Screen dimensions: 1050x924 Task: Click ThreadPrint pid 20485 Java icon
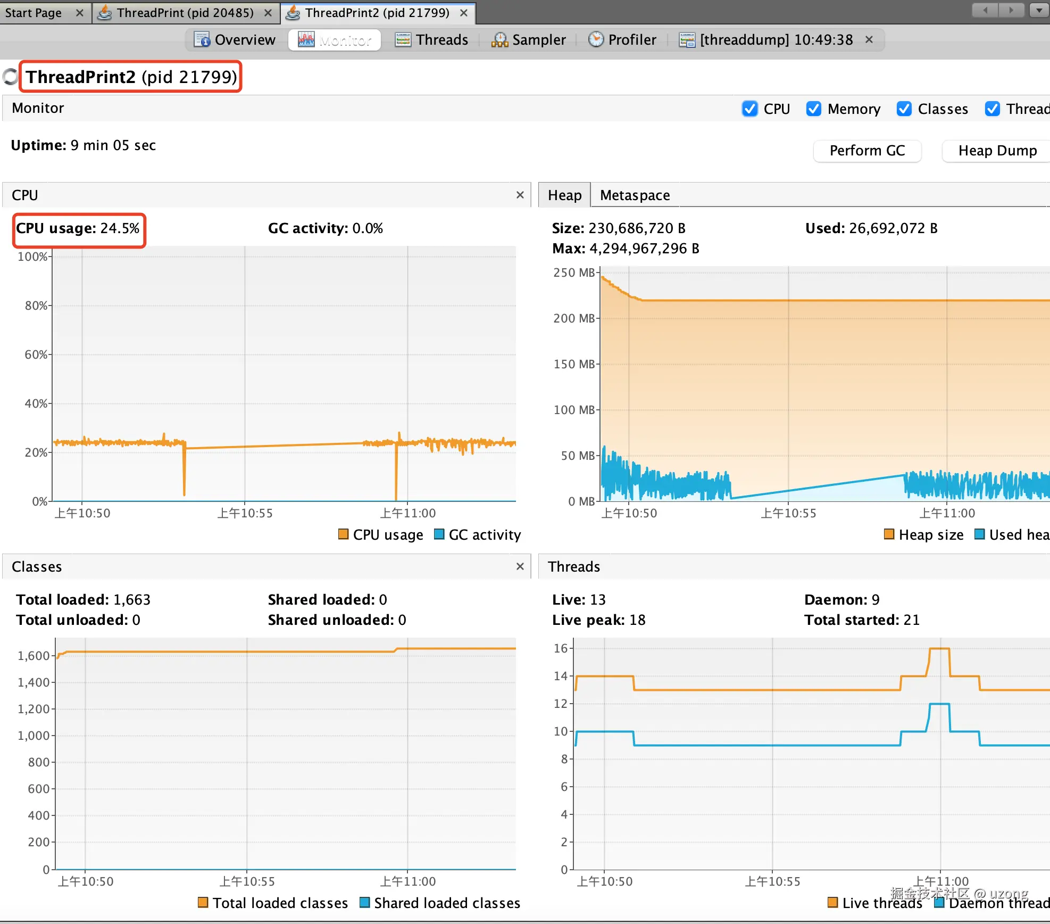[x=105, y=12]
